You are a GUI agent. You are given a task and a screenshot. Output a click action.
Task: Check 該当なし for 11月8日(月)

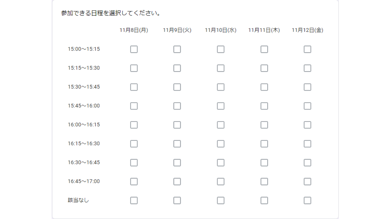pos(134,200)
